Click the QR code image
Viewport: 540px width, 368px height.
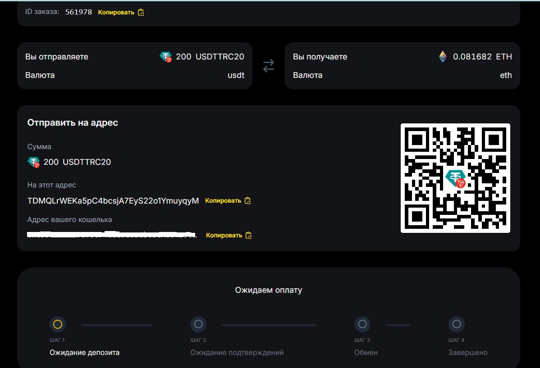pyautogui.click(x=455, y=178)
